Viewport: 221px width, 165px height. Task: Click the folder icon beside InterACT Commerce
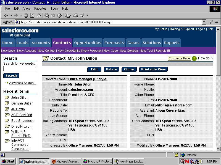(x=7, y=141)
